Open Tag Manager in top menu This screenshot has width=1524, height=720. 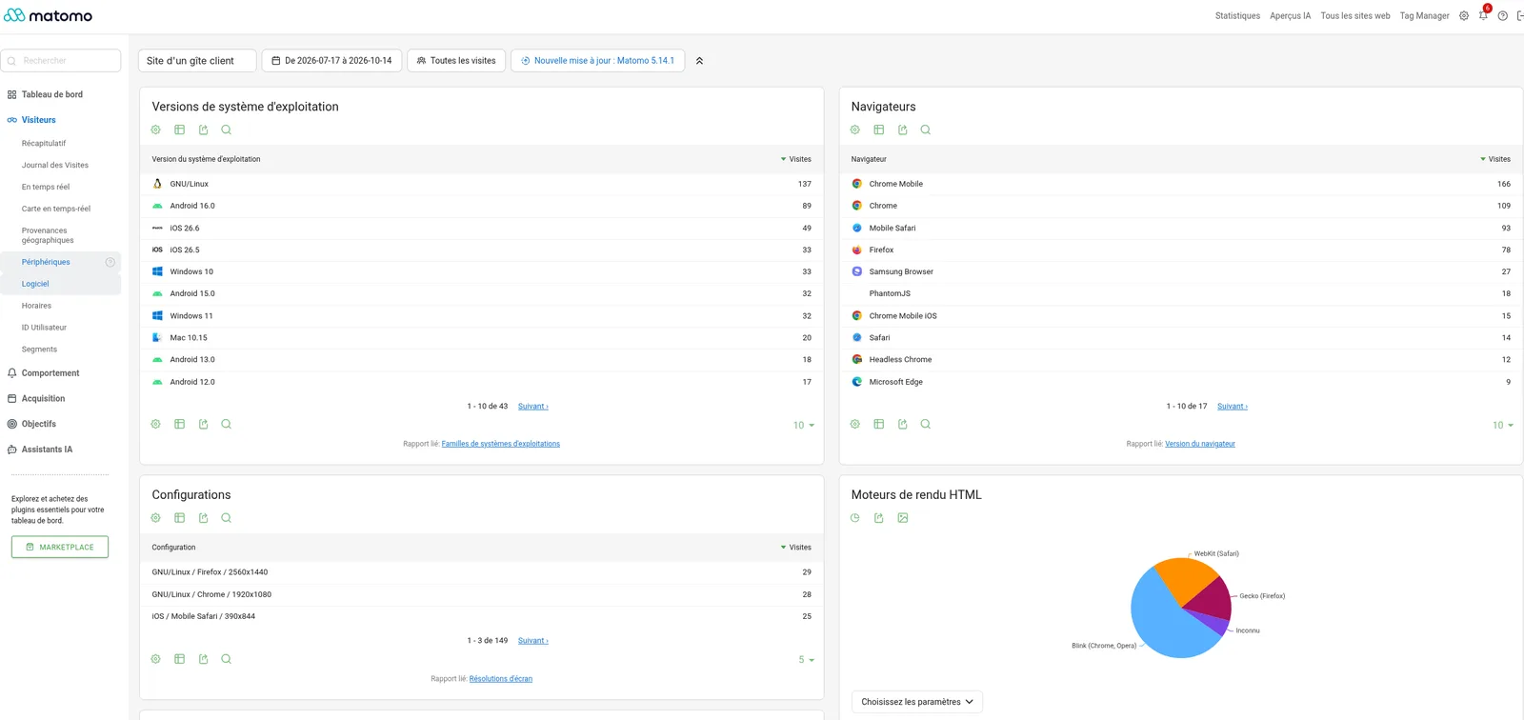click(x=1424, y=16)
